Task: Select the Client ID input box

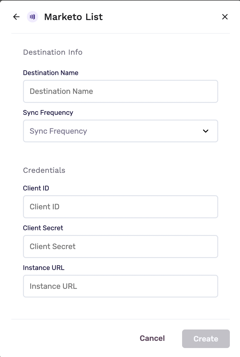Action: [121, 207]
